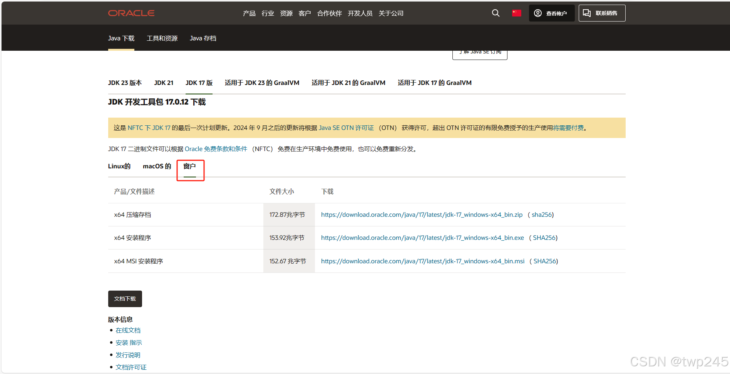Click the 版本信息 heading
730x374 pixels.
[x=120, y=319]
